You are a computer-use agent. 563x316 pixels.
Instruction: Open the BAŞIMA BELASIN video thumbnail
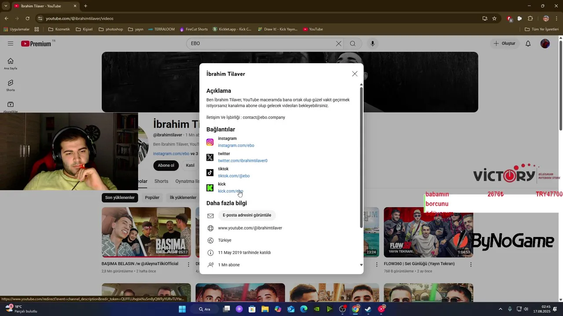click(146, 232)
